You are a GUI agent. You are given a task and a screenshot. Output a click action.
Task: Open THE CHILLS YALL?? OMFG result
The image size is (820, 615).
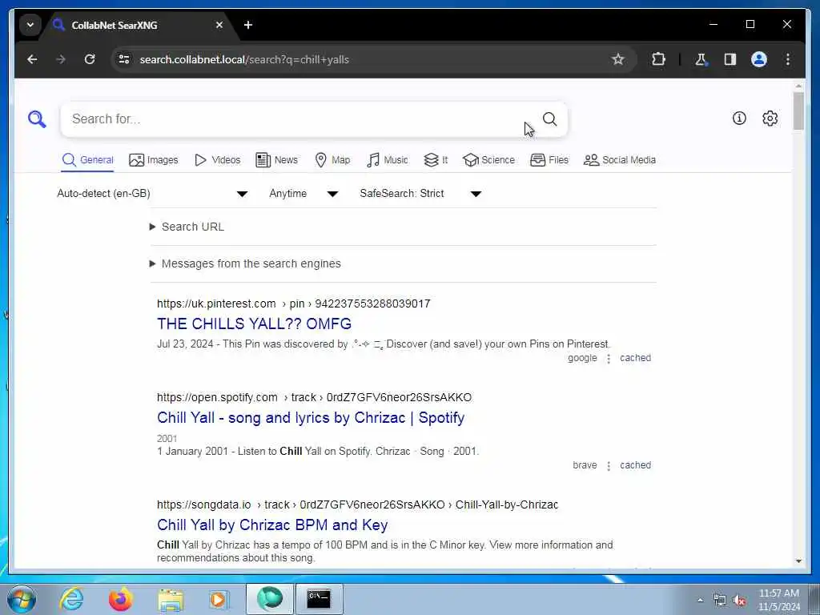254,324
